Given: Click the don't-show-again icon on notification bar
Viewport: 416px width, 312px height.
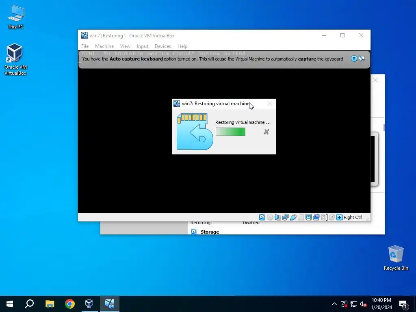Looking at the screenshot, I should 362,58.
